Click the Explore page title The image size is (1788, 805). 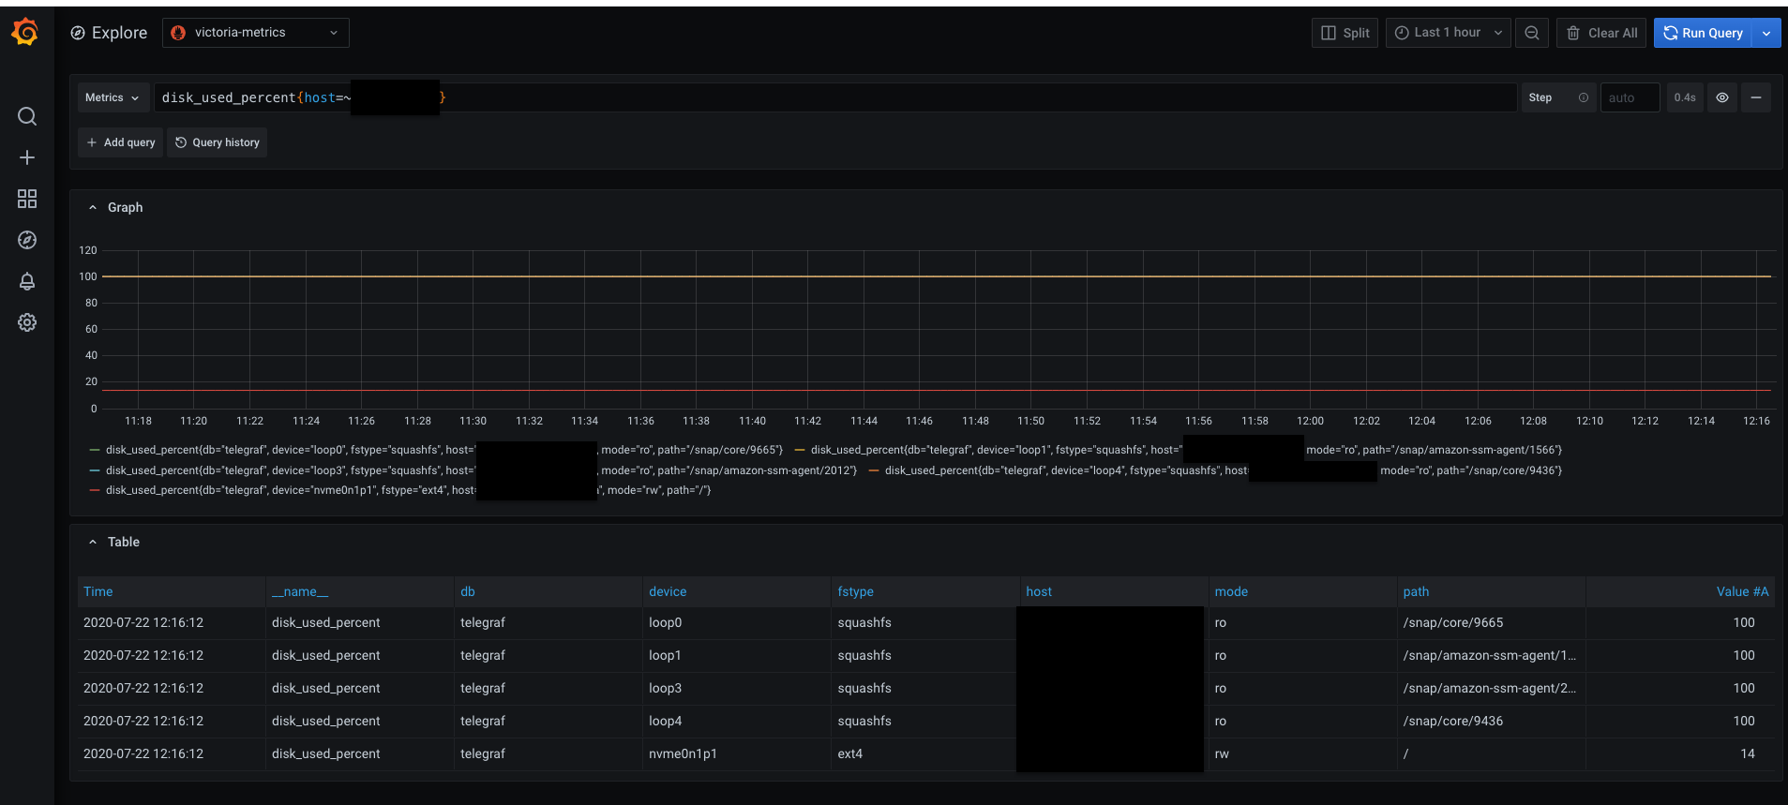(x=119, y=33)
